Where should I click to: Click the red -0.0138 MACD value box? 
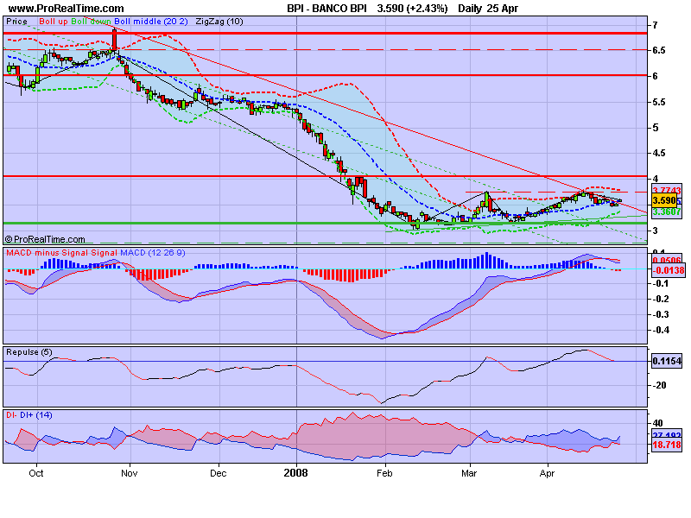665,270
